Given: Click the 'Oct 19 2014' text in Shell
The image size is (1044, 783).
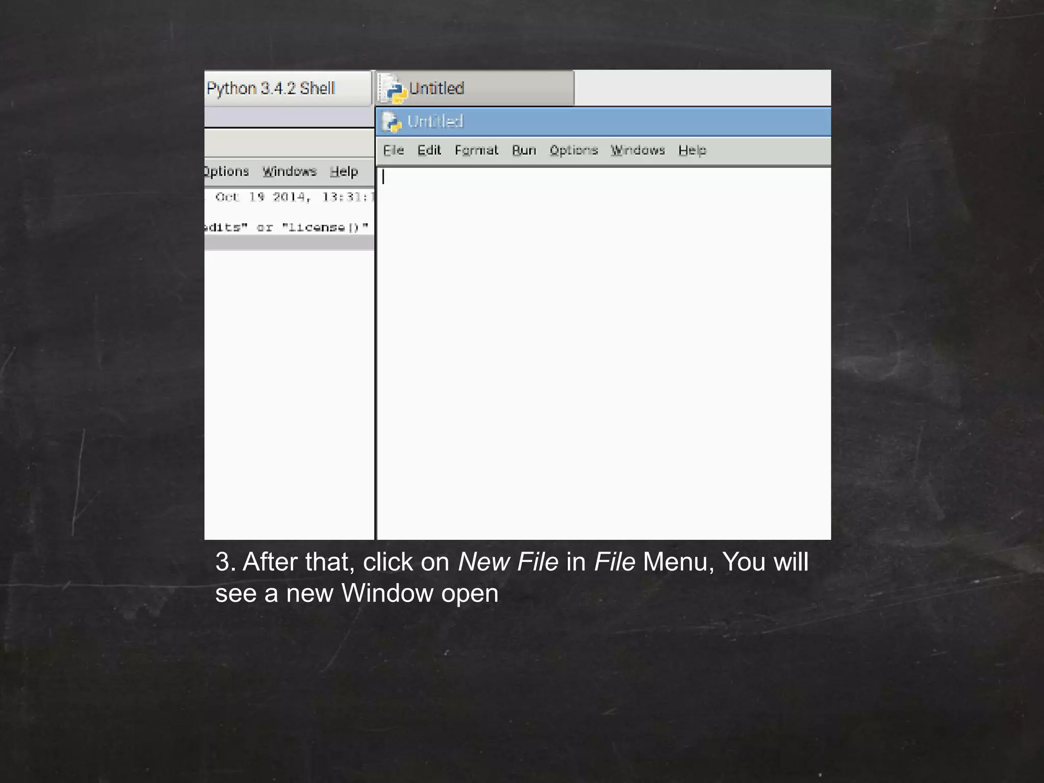Looking at the screenshot, I should coord(260,197).
